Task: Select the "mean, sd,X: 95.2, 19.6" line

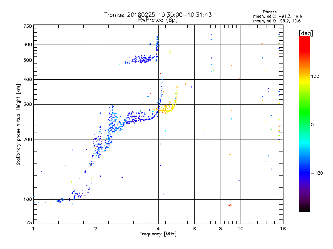Action: pos(277,21)
